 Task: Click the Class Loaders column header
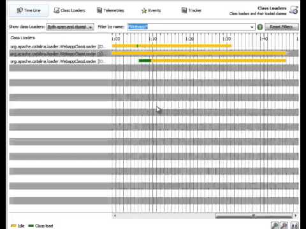(x=23, y=38)
